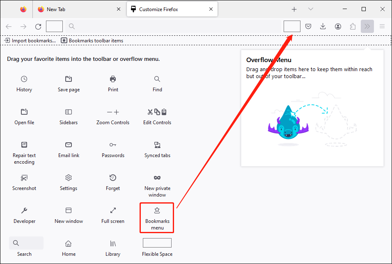Viewport: 392px width, 264px height.
Task: Select the Customize Firefox tab
Action: click(172, 9)
